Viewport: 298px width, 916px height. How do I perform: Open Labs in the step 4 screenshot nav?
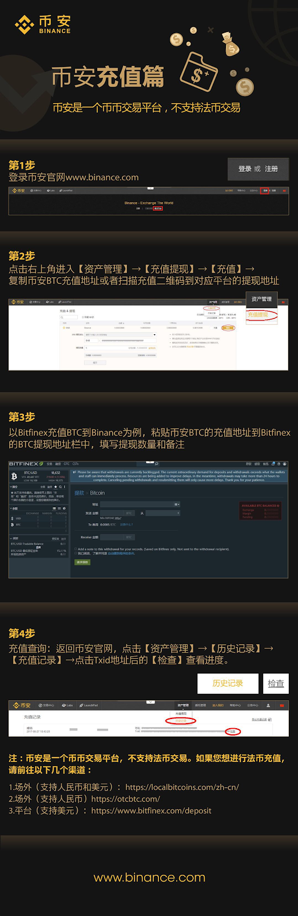tap(66, 705)
